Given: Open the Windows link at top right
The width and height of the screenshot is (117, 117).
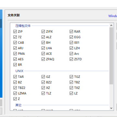Looking at the screenshot, I should (113, 16).
